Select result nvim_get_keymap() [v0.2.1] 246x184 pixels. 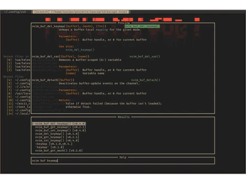point(57,137)
